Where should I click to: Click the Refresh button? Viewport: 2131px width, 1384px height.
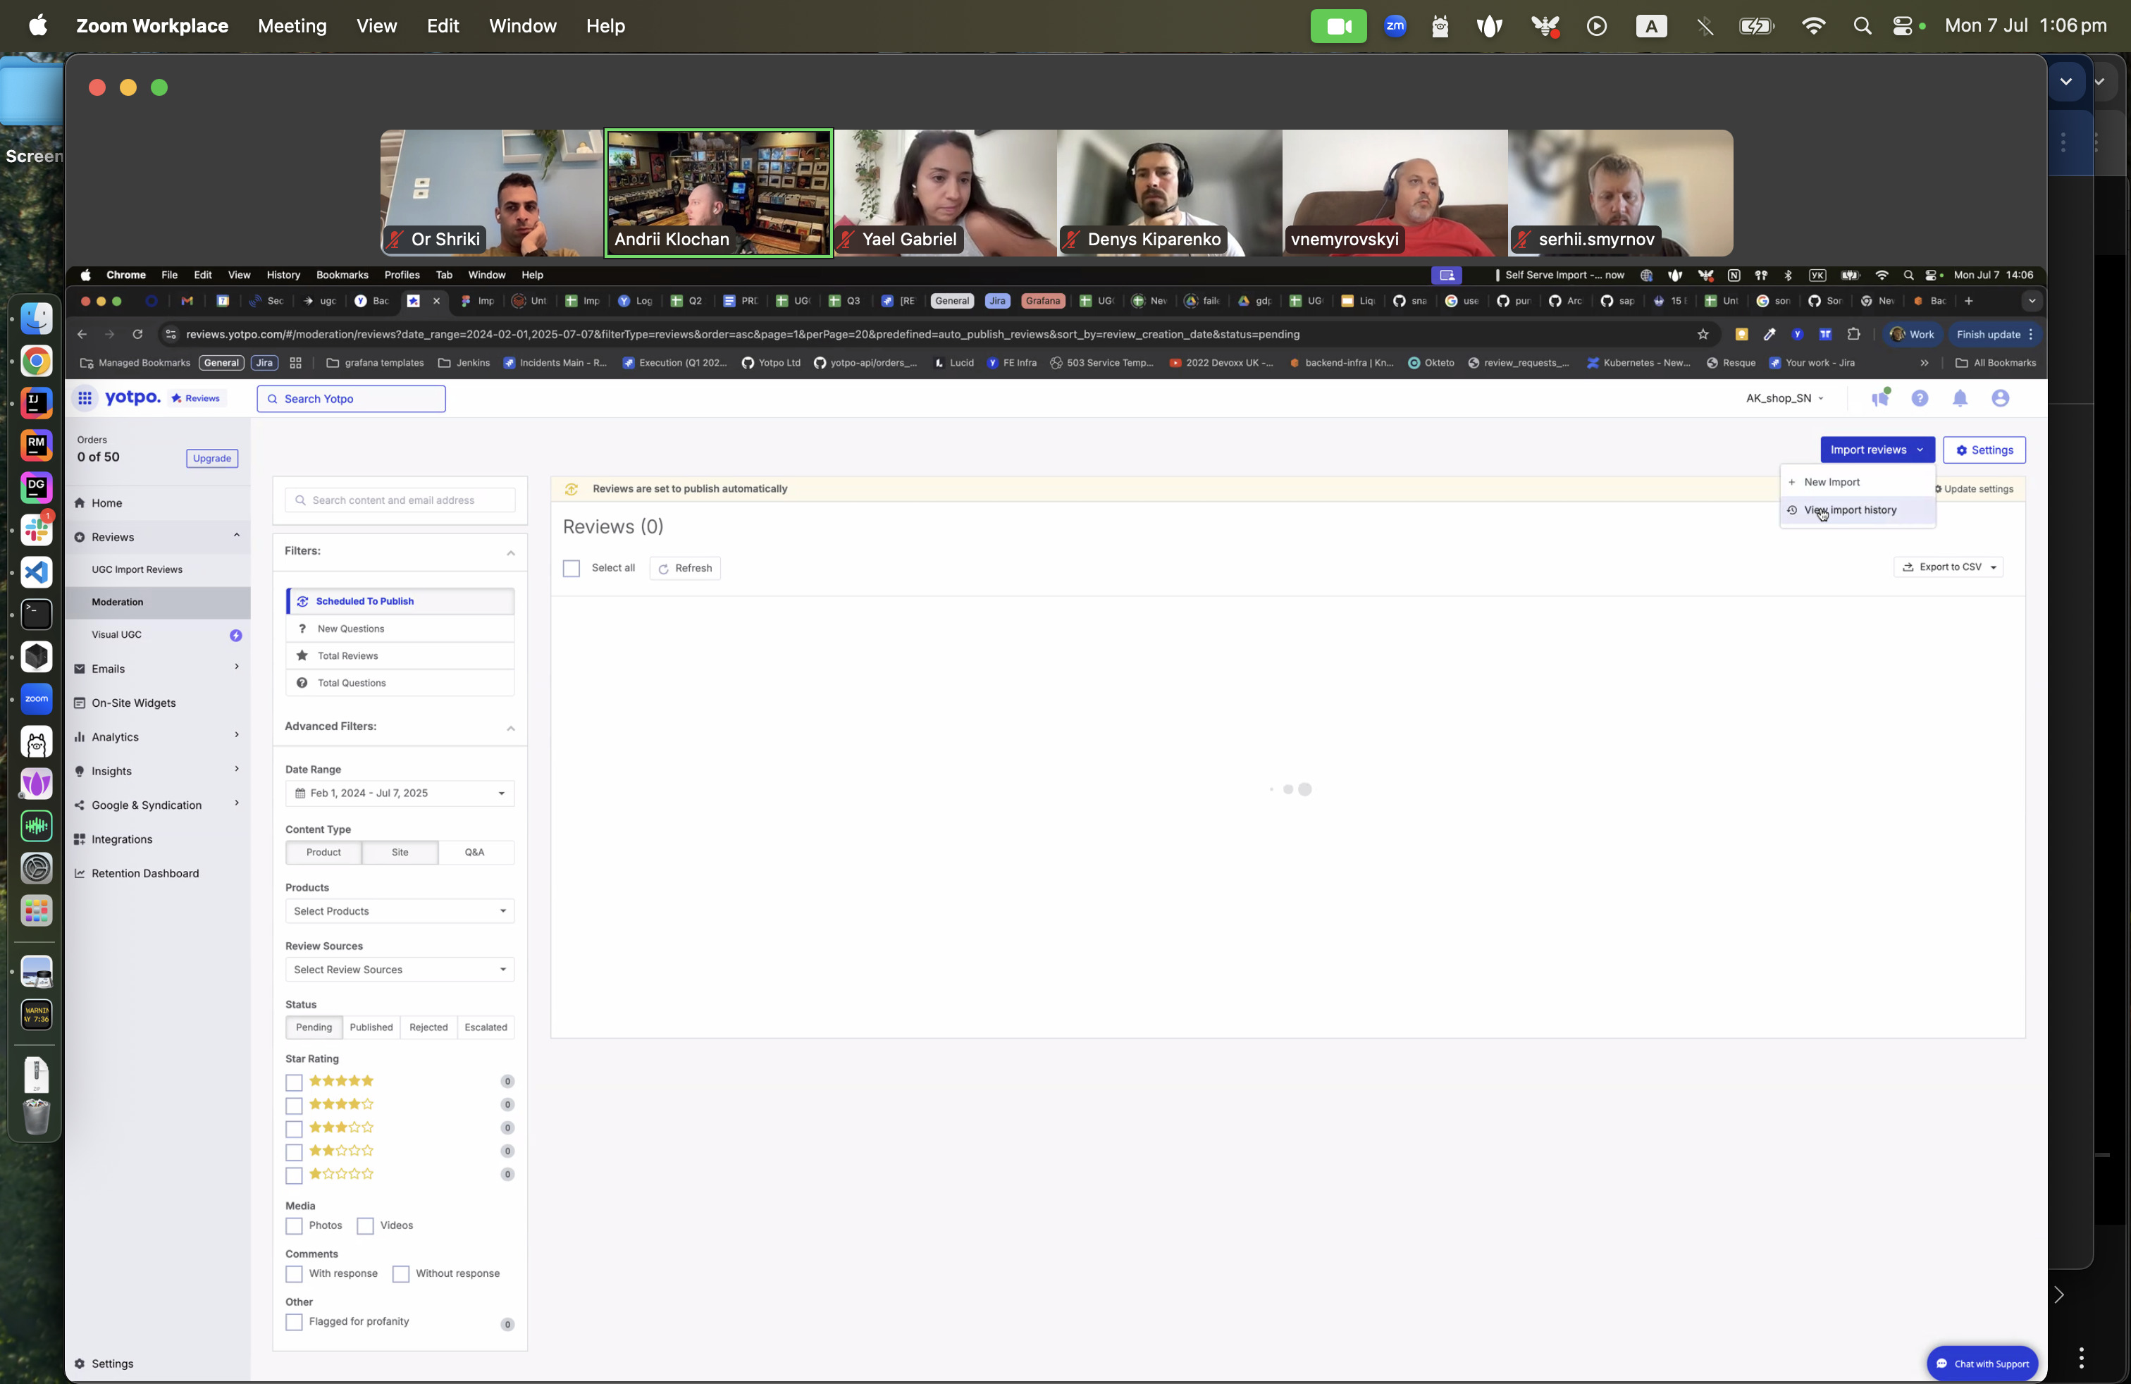click(x=685, y=569)
